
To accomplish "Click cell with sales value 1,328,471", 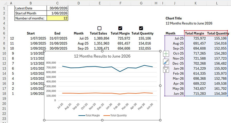I will (99, 48).
